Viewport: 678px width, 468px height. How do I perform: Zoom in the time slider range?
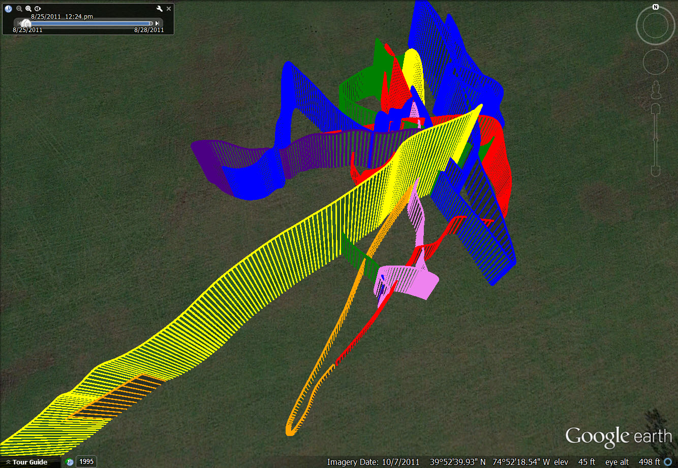(x=28, y=9)
